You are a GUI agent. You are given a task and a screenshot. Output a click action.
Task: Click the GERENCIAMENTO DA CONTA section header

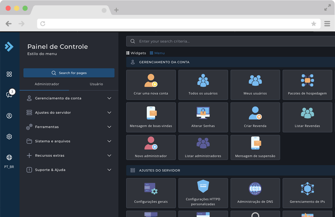coord(230,62)
